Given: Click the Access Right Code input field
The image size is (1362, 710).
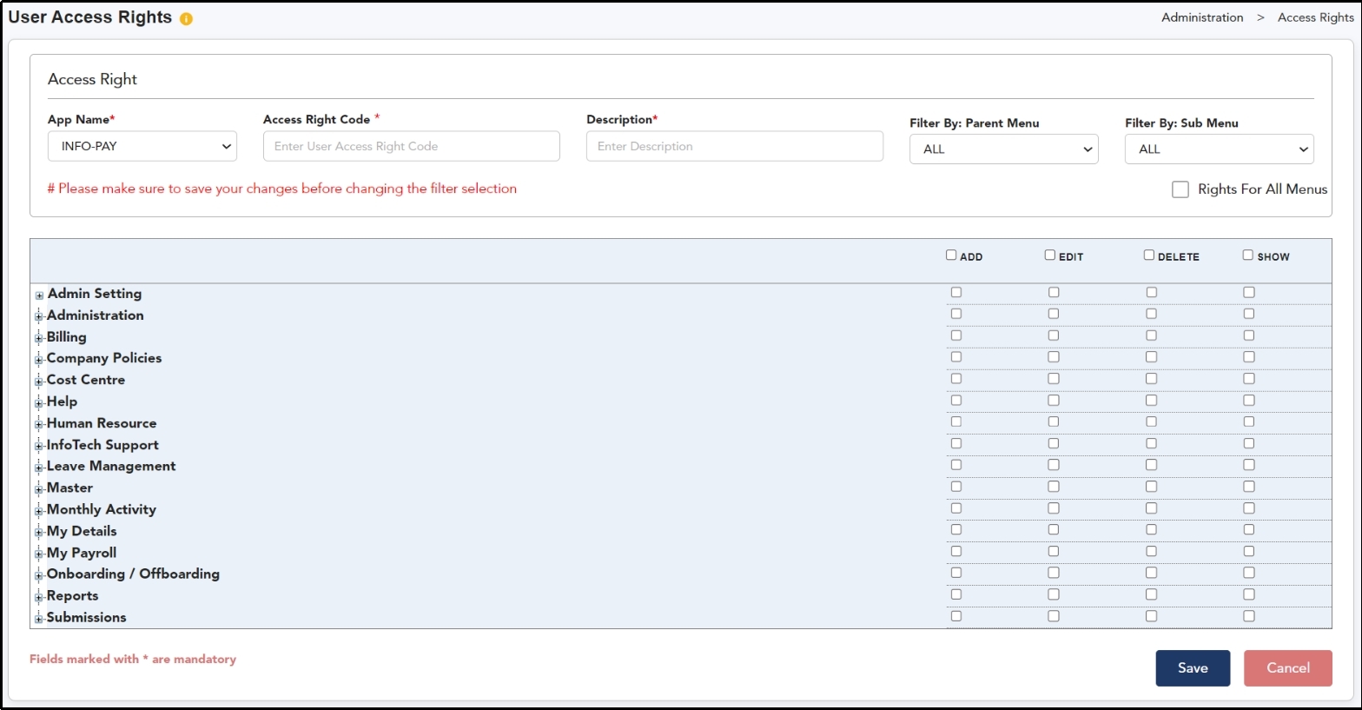Looking at the screenshot, I should click(411, 146).
